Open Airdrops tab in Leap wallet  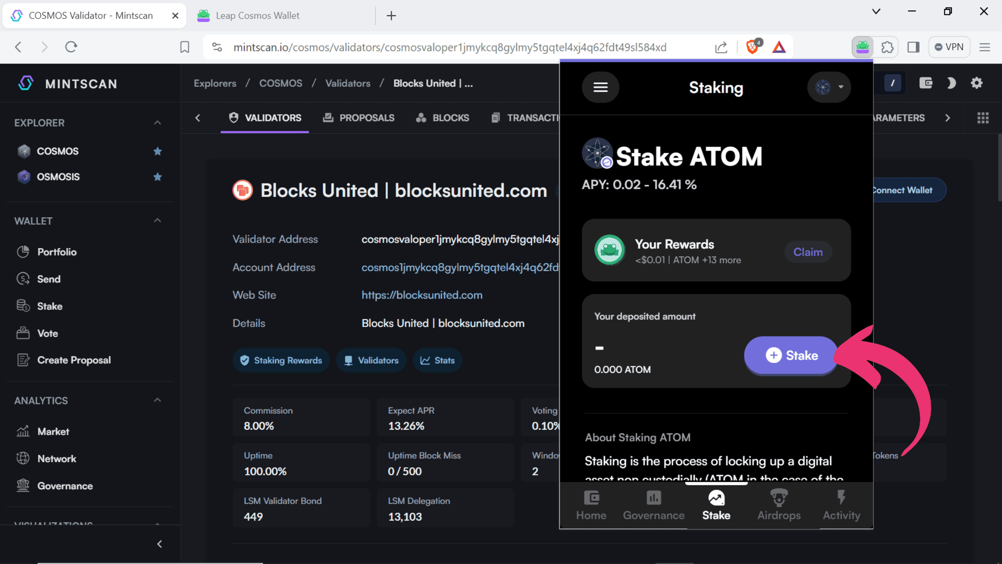[x=779, y=505]
